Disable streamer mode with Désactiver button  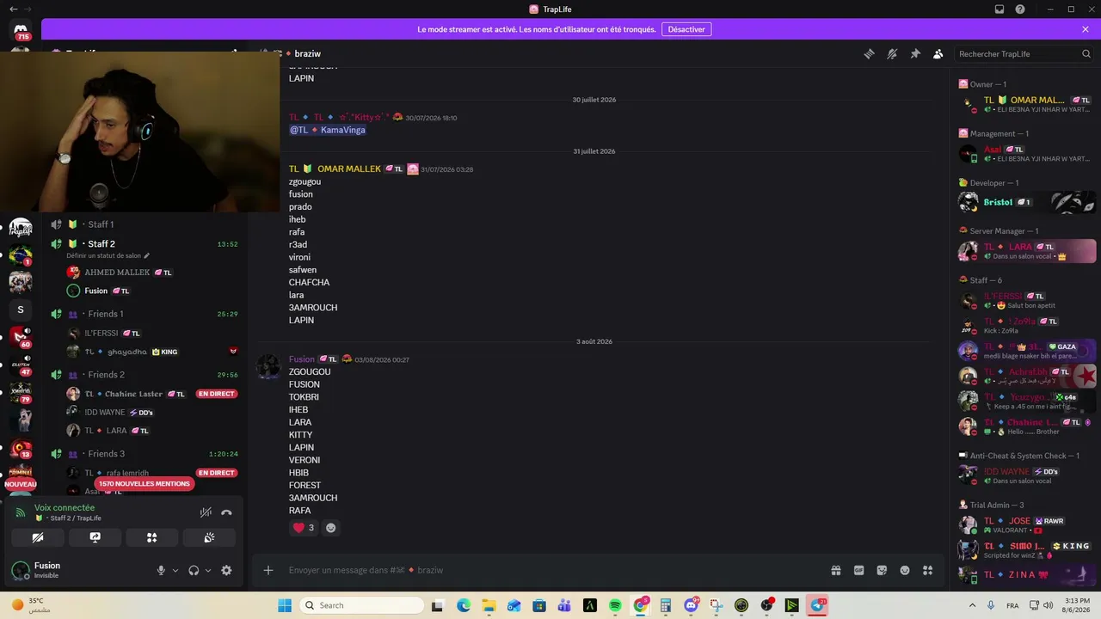(x=686, y=29)
